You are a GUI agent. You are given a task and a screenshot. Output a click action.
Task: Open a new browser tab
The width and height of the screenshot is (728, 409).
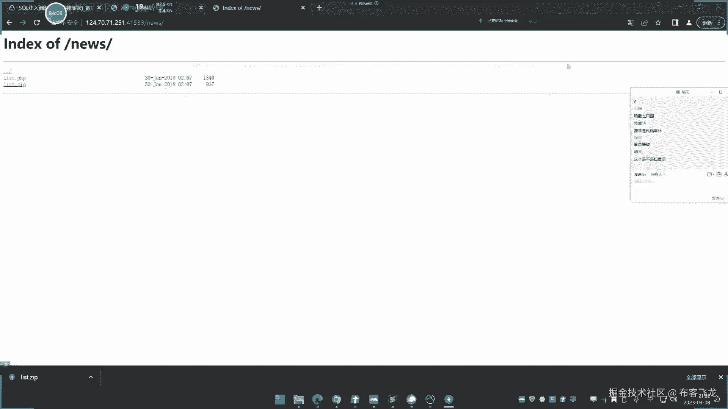tap(319, 8)
